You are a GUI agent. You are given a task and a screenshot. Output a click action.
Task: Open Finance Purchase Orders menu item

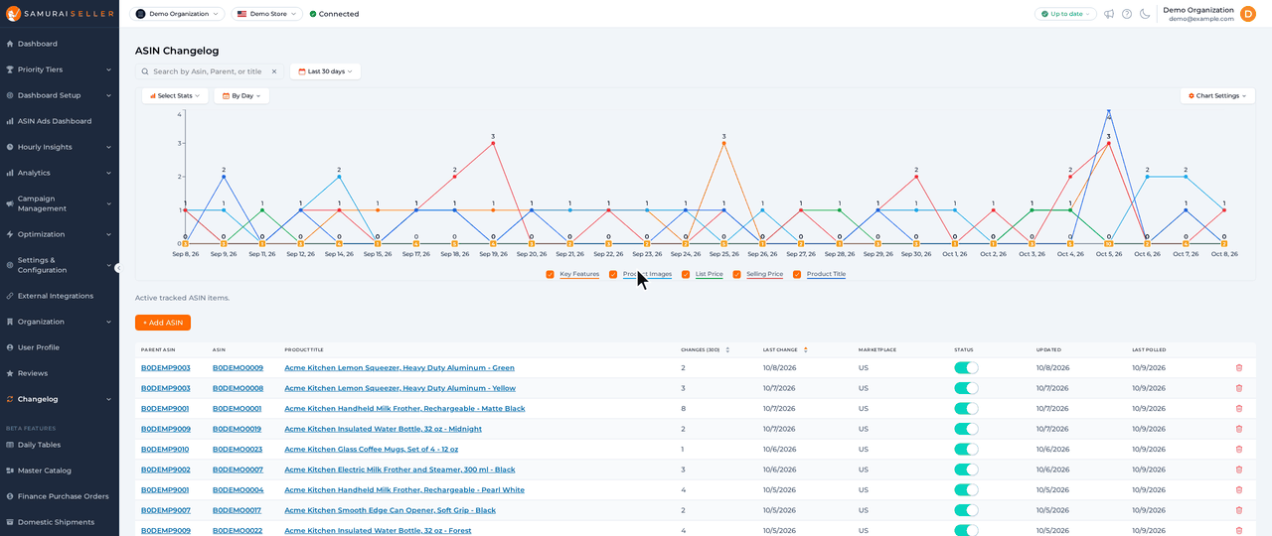(60, 496)
